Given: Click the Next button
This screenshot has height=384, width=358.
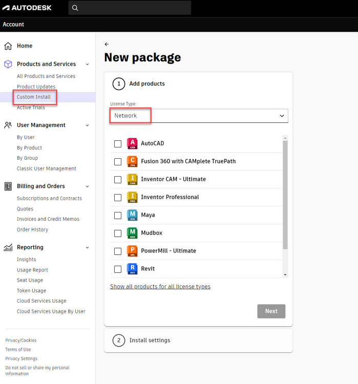Looking at the screenshot, I should 271,311.
